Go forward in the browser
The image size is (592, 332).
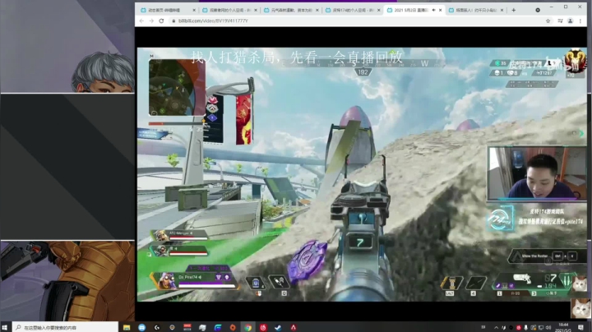click(x=151, y=21)
